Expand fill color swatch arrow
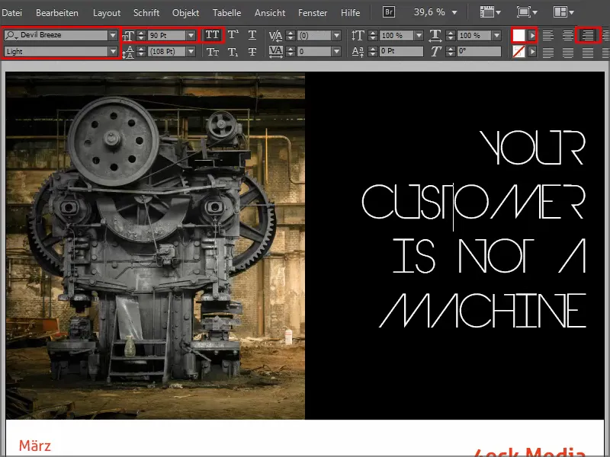Screen dimensions: 610x457 (x=532, y=35)
